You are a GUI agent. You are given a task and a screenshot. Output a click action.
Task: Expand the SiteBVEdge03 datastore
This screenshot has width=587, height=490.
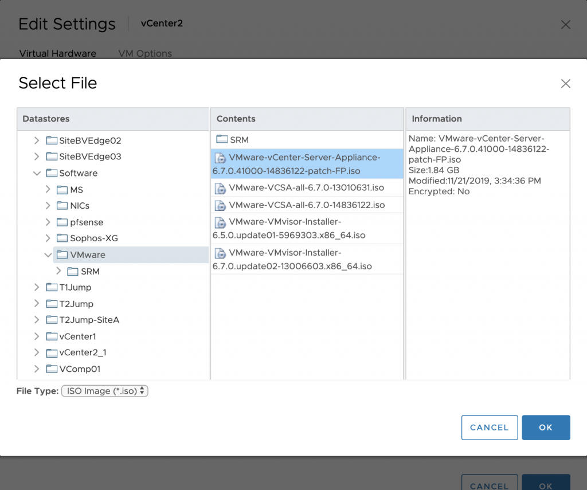(36, 156)
